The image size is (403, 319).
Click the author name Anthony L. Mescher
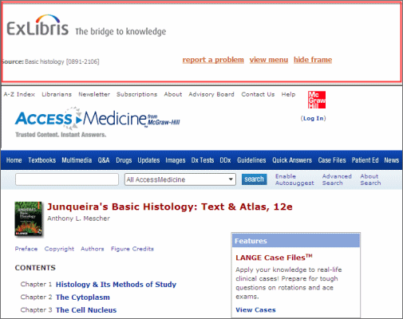point(78,219)
